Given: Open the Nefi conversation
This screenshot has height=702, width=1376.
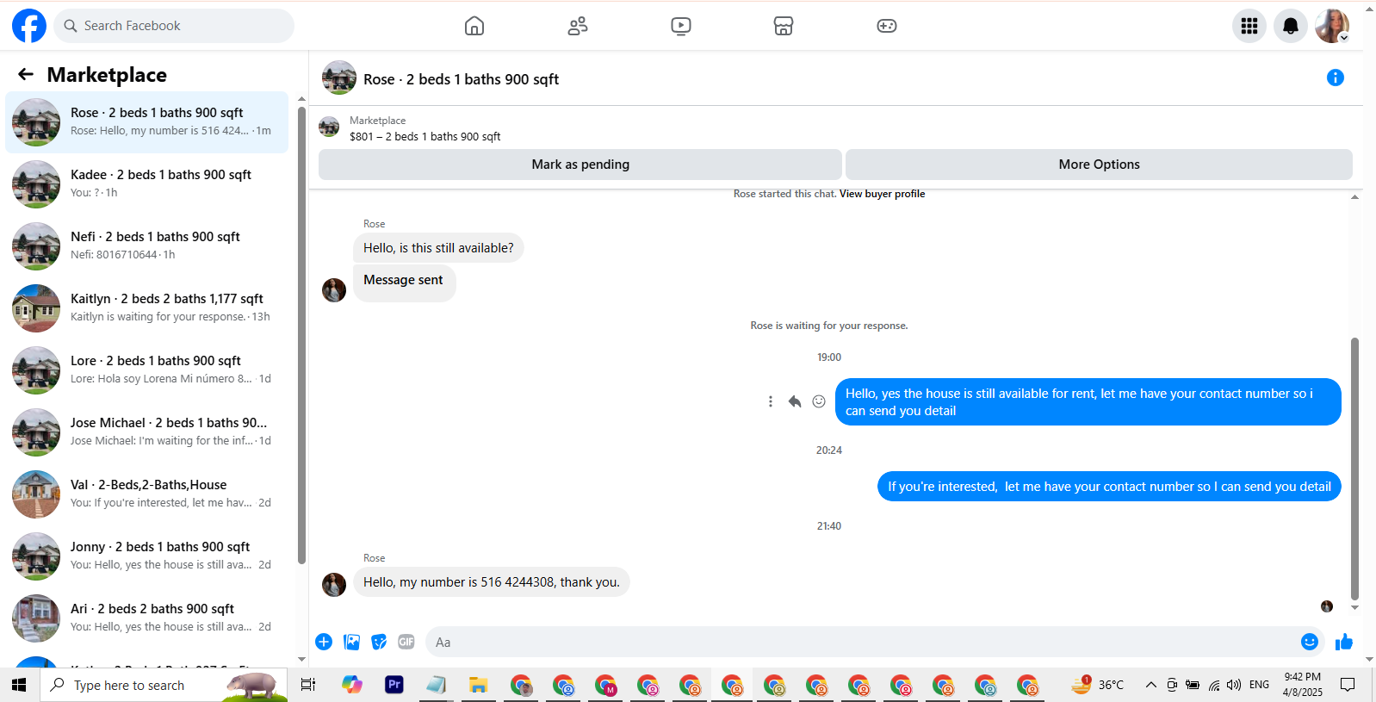Looking at the screenshot, I should [147, 246].
